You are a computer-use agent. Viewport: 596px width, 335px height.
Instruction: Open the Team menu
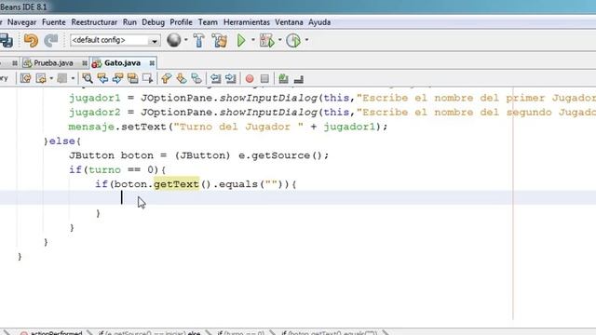208,22
